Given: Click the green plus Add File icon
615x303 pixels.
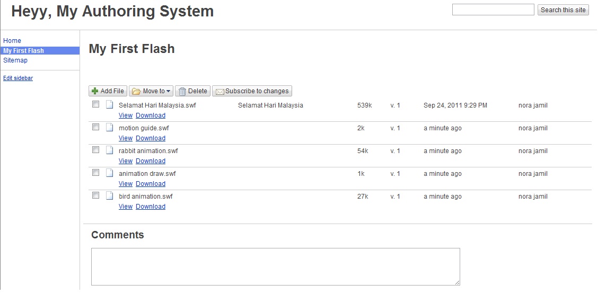Looking at the screenshot, I should point(95,91).
